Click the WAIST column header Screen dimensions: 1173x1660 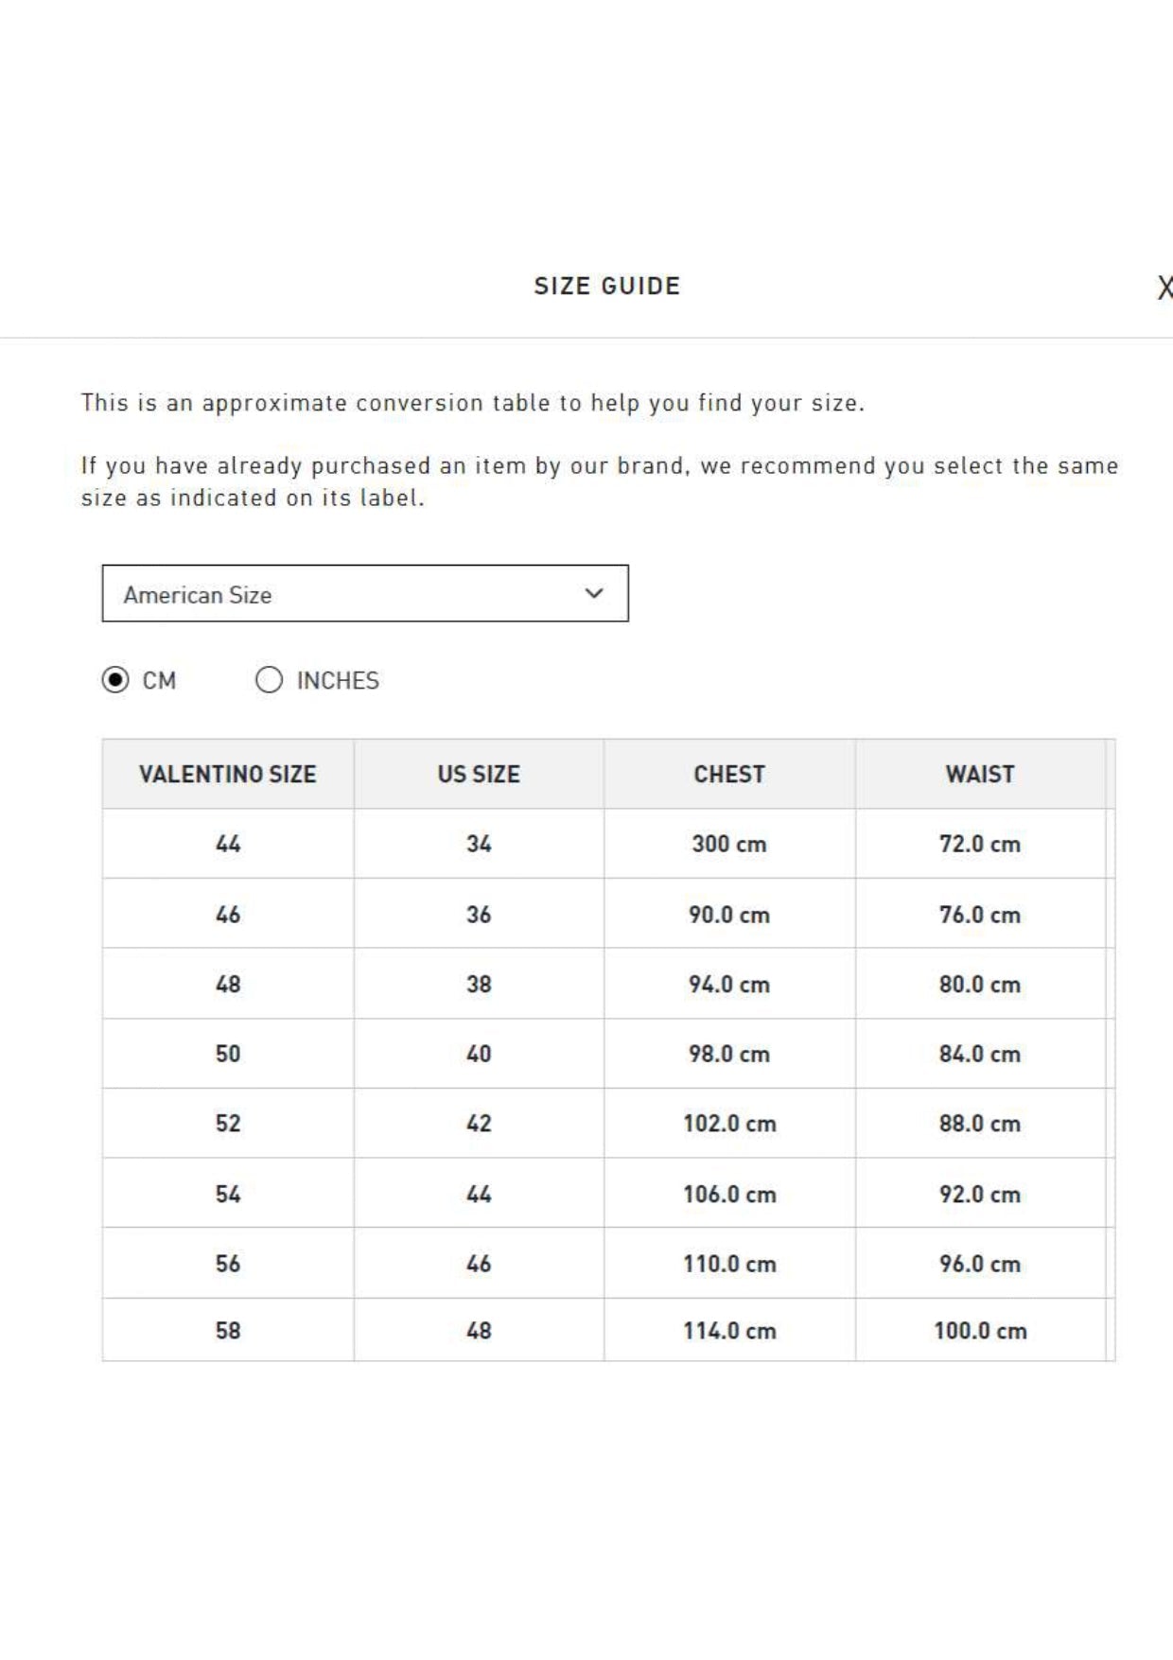[980, 774]
